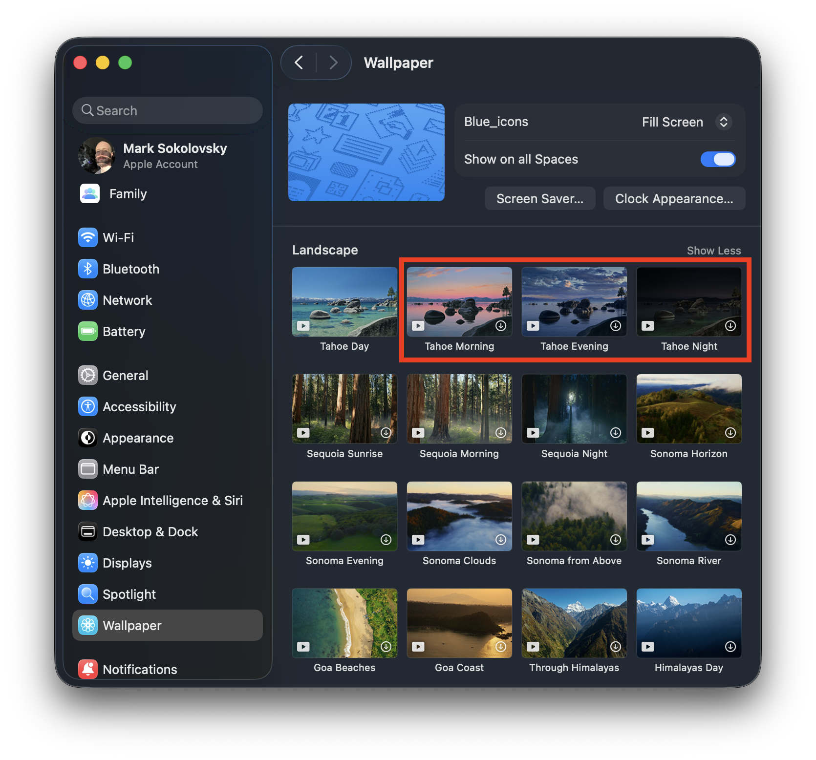Image resolution: width=816 pixels, height=760 pixels.
Task: Click the Apple Intelligence & Siri icon
Action: coord(88,501)
